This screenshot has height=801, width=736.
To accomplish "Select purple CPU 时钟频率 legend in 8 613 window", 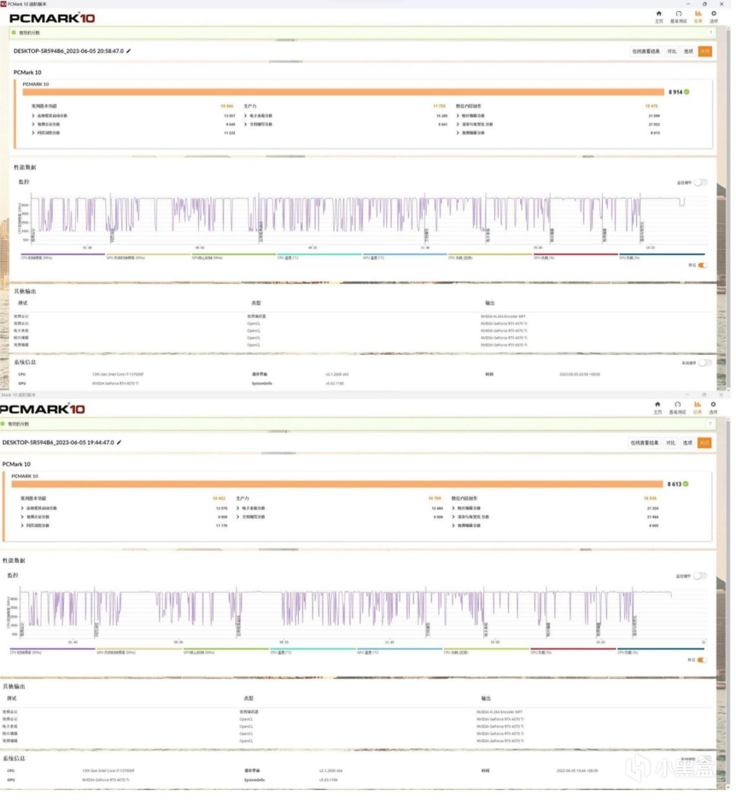I will click(52, 651).
